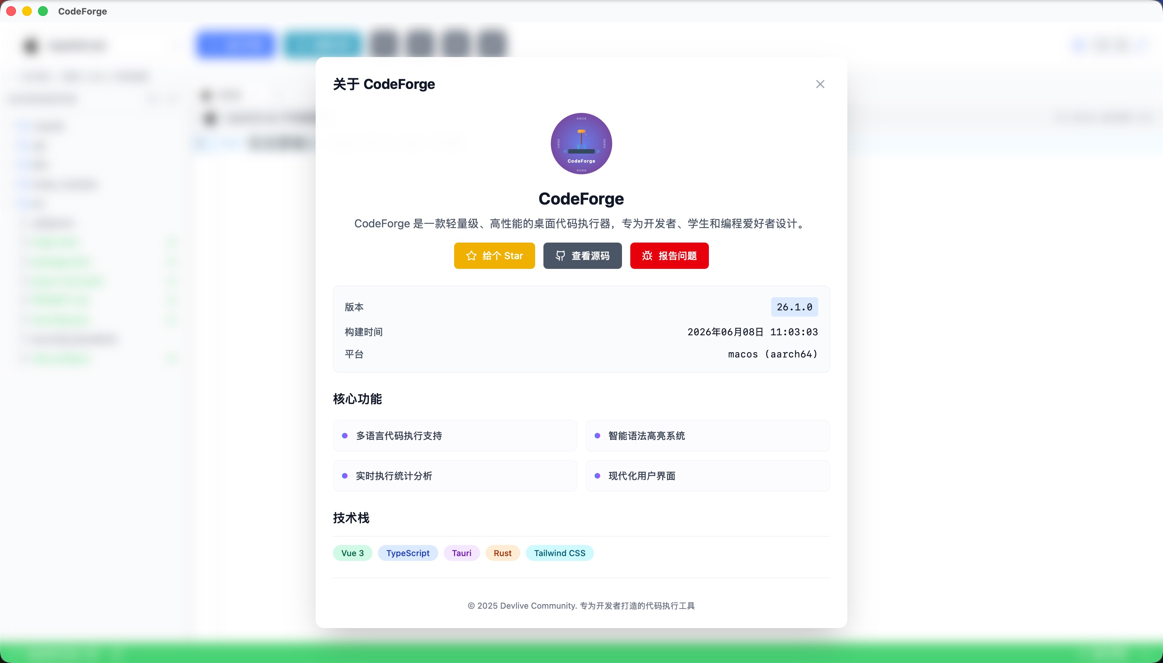Click the © 2025 Devlive Community footer text
This screenshot has height=663, width=1163.
(x=581, y=606)
